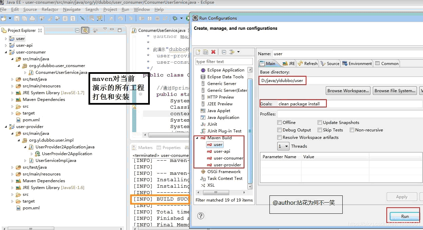Click the Print toolbar icon

pyautogui.click(x=32, y=18)
